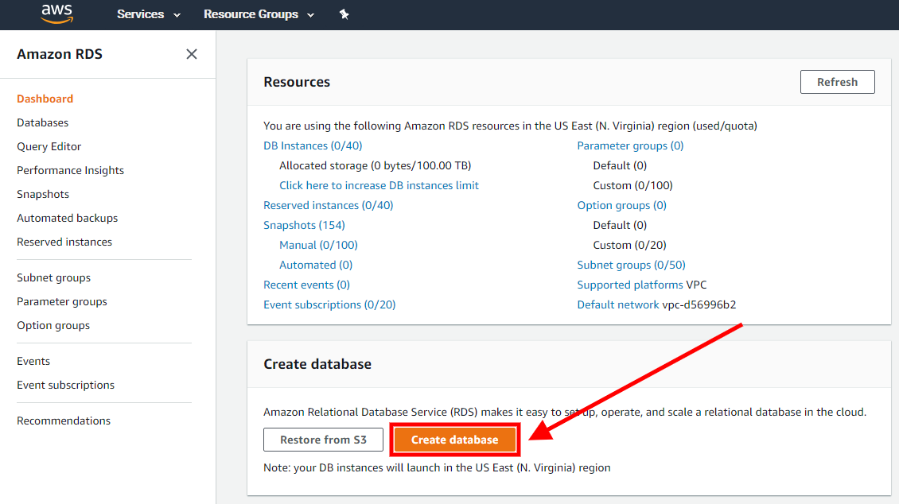Open Option groups (0) link
899x504 pixels.
tap(621, 205)
